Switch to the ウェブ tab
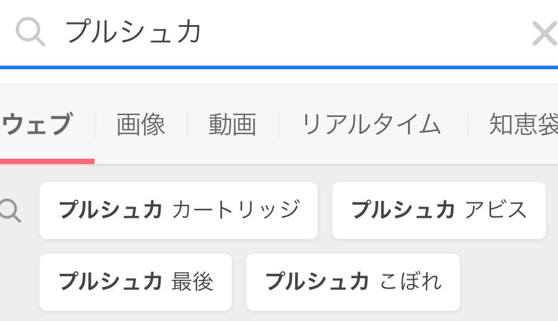This screenshot has width=558, height=321. click(38, 125)
